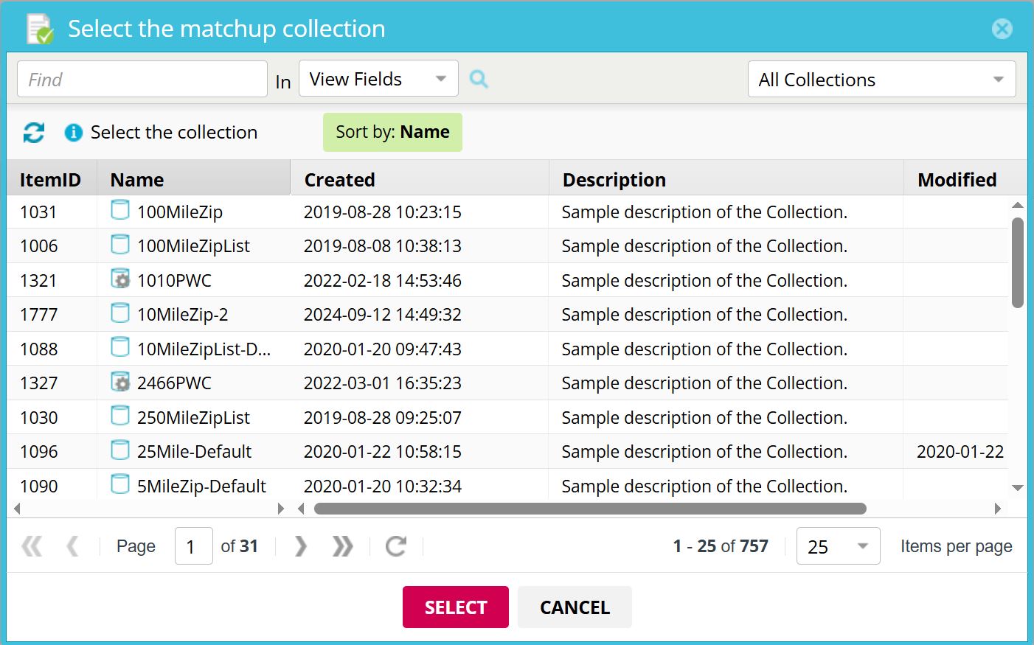
Task: Click the collection icon for 10MileZip-2
Action: [120, 313]
